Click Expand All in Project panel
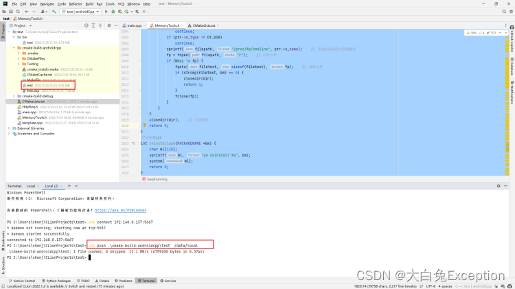Image resolution: width=515 pixels, height=289 pixels. coord(93,25)
